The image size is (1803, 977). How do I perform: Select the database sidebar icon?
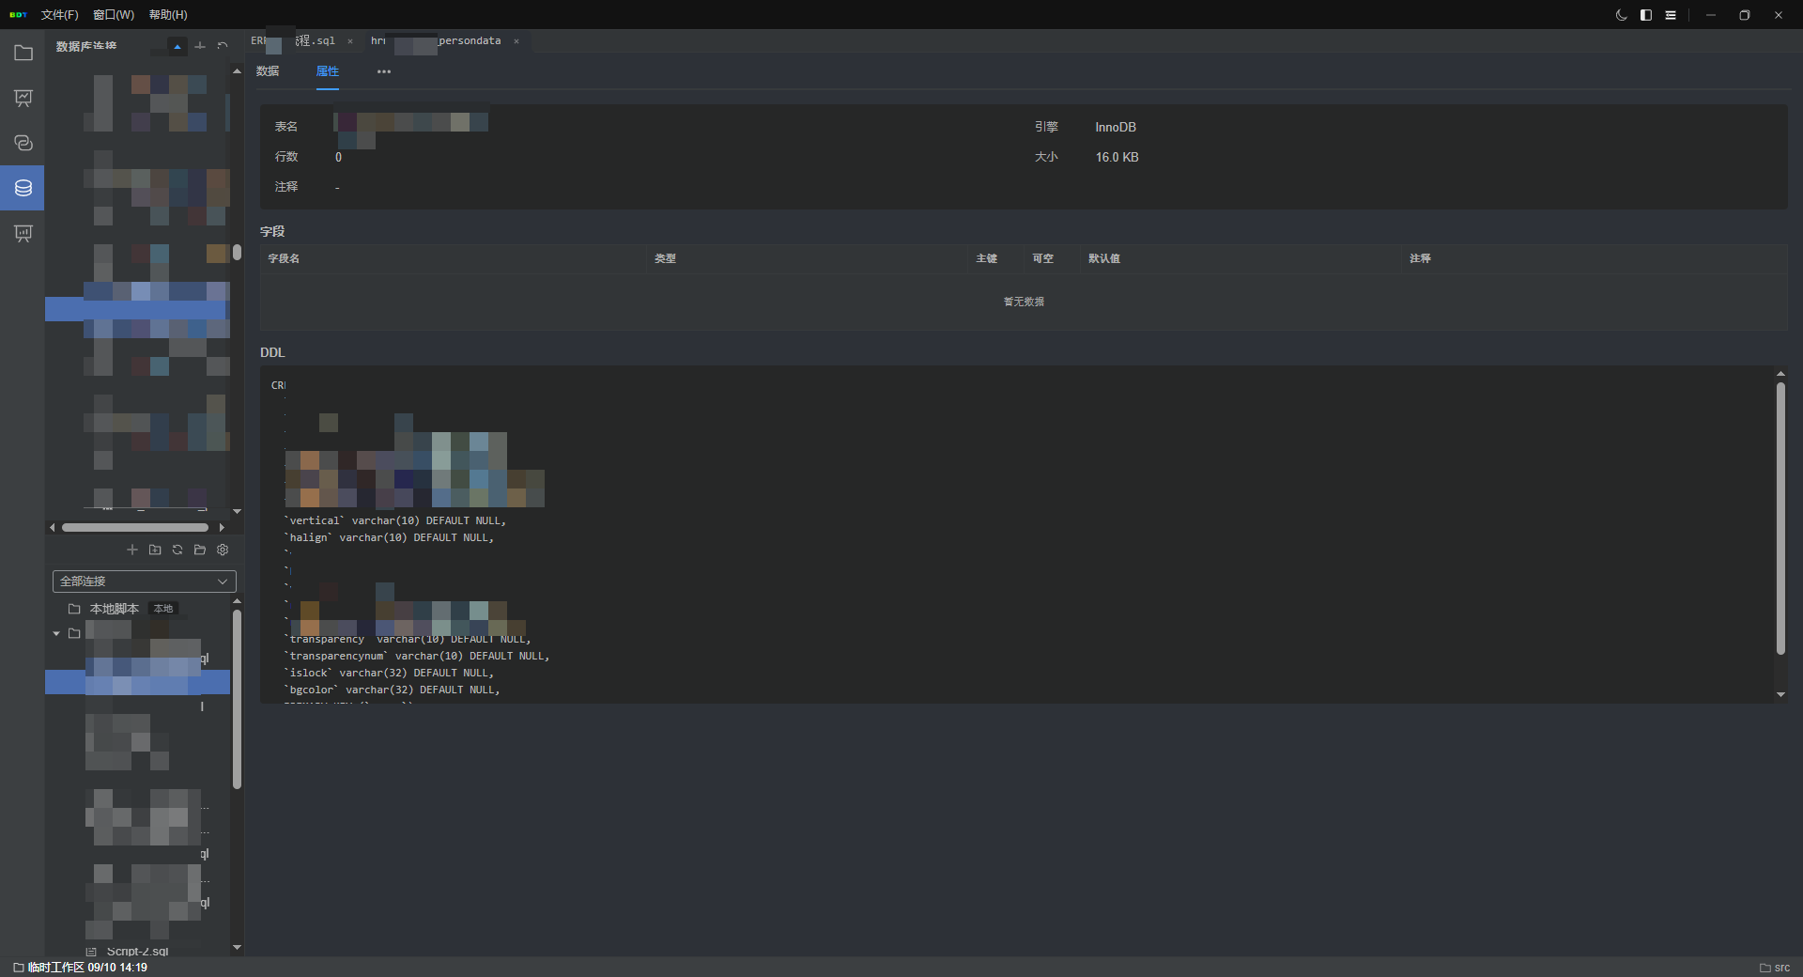pyautogui.click(x=23, y=188)
